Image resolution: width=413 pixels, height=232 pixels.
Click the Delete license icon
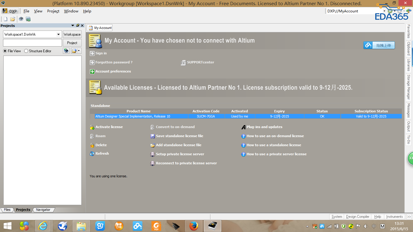(x=92, y=145)
